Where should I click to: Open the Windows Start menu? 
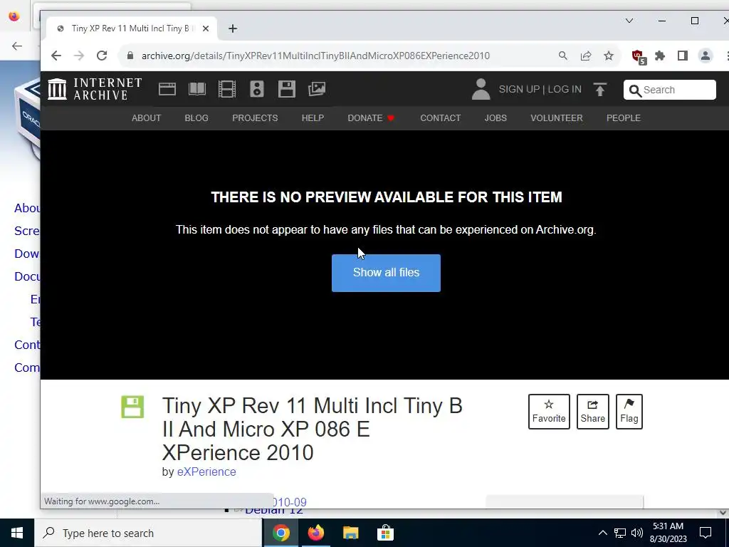[x=17, y=533]
